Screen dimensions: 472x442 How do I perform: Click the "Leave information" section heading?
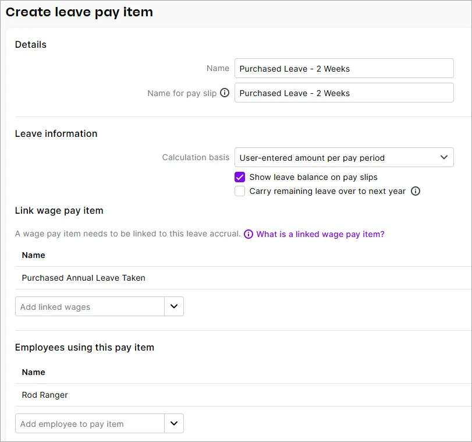56,133
